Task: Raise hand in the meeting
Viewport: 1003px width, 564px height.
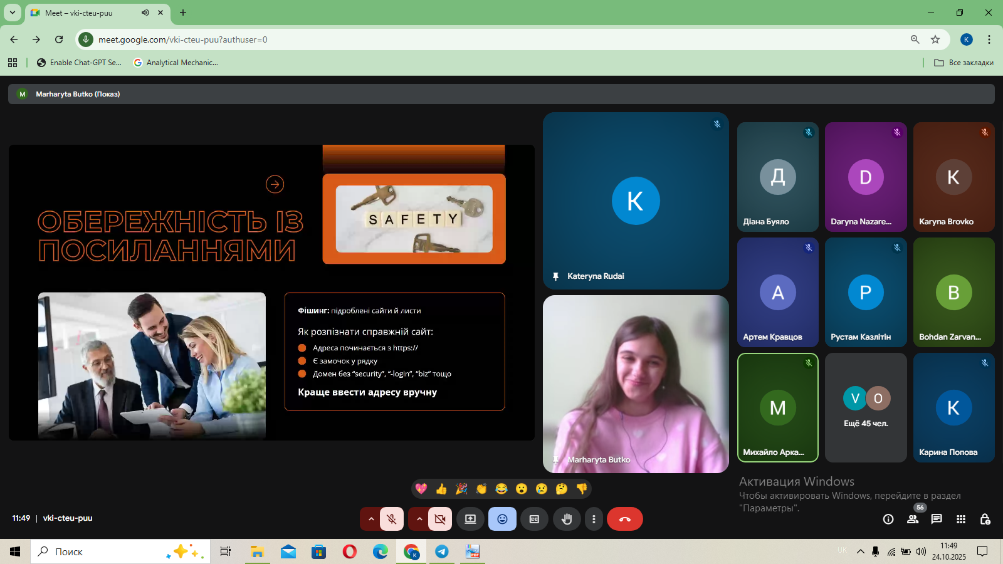Action: [567, 519]
